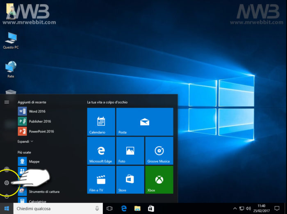This screenshot has width=287, height=214.
Task: Expand the hamburger menu in Start
Action: 7,102
